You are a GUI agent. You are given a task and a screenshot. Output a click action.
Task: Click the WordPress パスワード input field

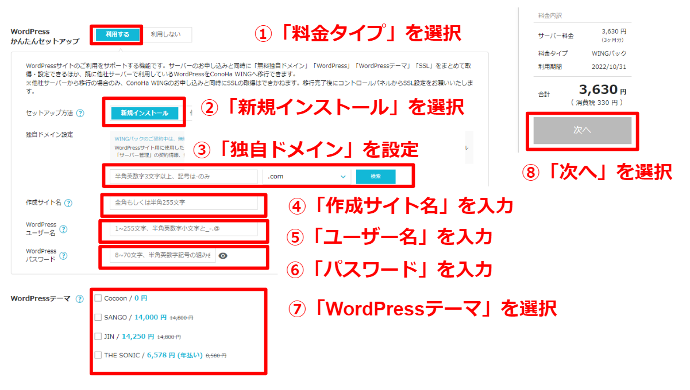pyautogui.click(x=163, y=255)
